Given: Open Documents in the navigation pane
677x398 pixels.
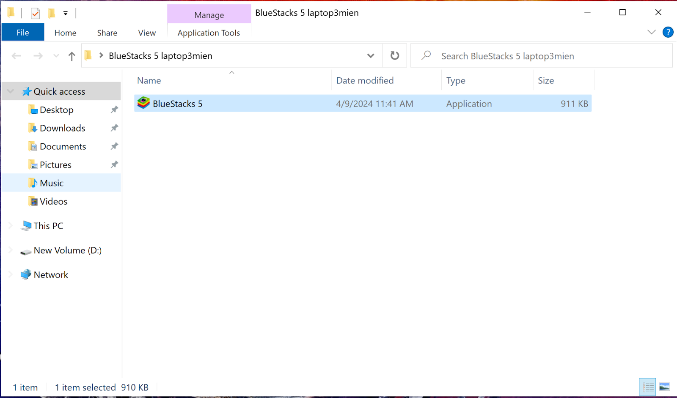Looking at the screenshot, I should pos(63,146).
